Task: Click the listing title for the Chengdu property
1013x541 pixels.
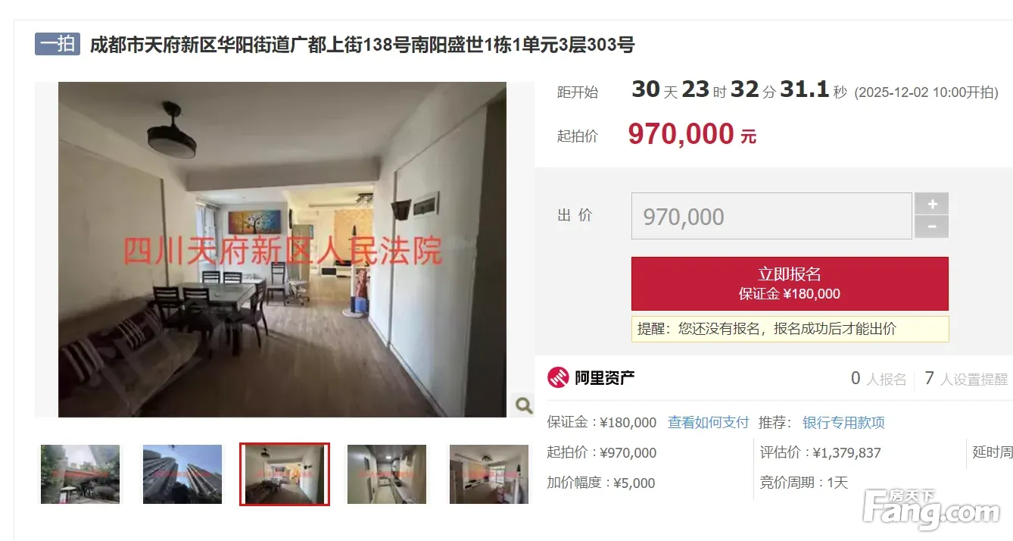Action: [362, 45]
